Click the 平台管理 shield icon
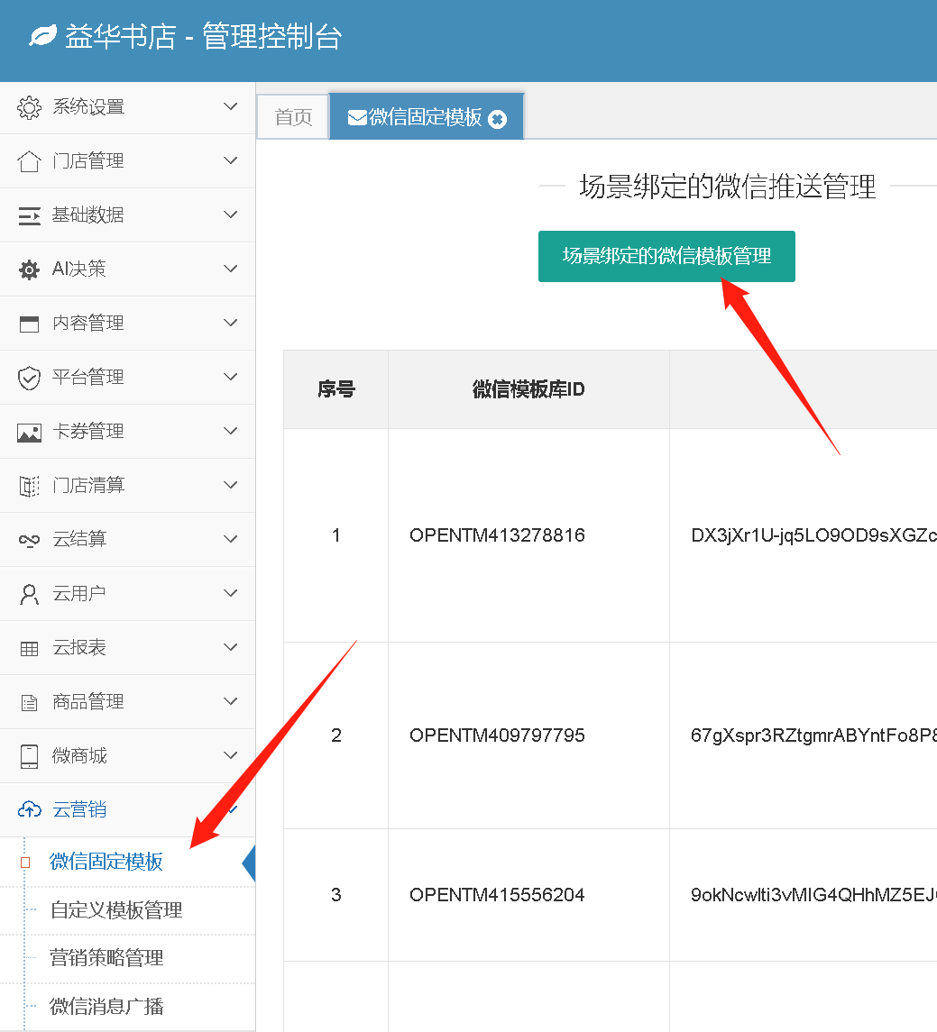 pyautogui.click(x=29, y=378)
